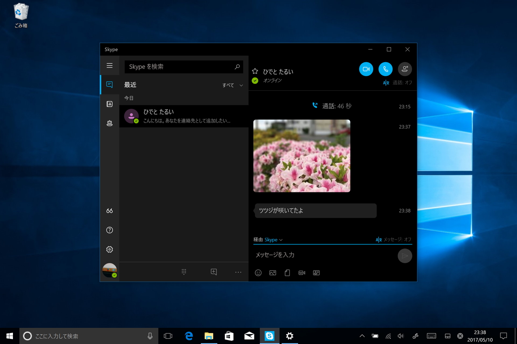The width and height of the screenshot is (517, 344).
Task: Open the emoticon picker
Action: click(x=258, y=273)
